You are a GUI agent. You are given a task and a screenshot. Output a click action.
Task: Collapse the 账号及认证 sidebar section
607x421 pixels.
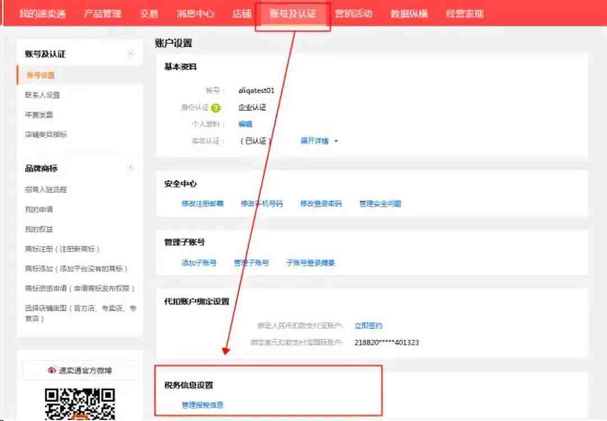130,53
